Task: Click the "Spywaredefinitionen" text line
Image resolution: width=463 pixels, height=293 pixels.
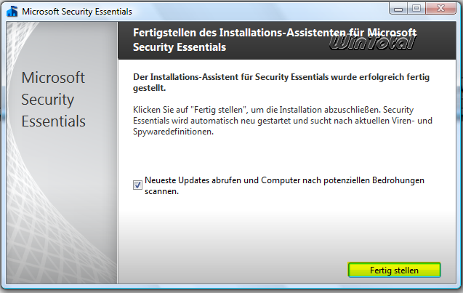Action: (x=171, y=134)
